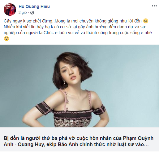Click the globe public-audience icon
The height and width of the screenshot is (152, 159).
[x=32, y=13]
